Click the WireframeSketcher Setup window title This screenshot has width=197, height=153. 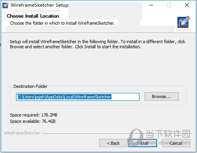tap(40, 5)
